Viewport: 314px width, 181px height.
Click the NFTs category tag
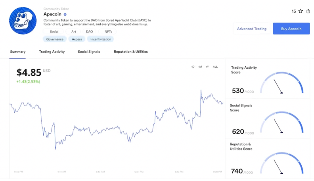pos(108,32)
